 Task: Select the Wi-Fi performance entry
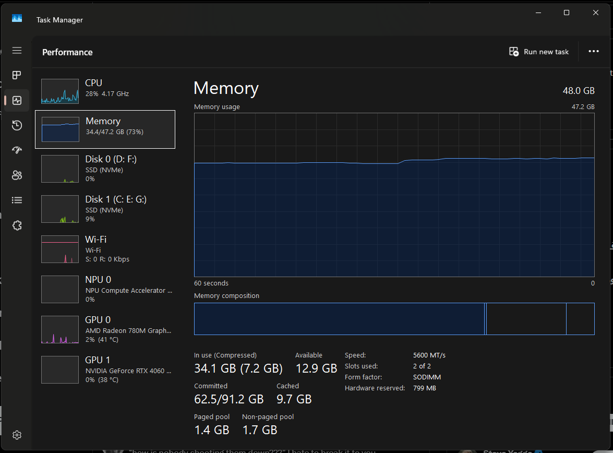pos(104,248)
